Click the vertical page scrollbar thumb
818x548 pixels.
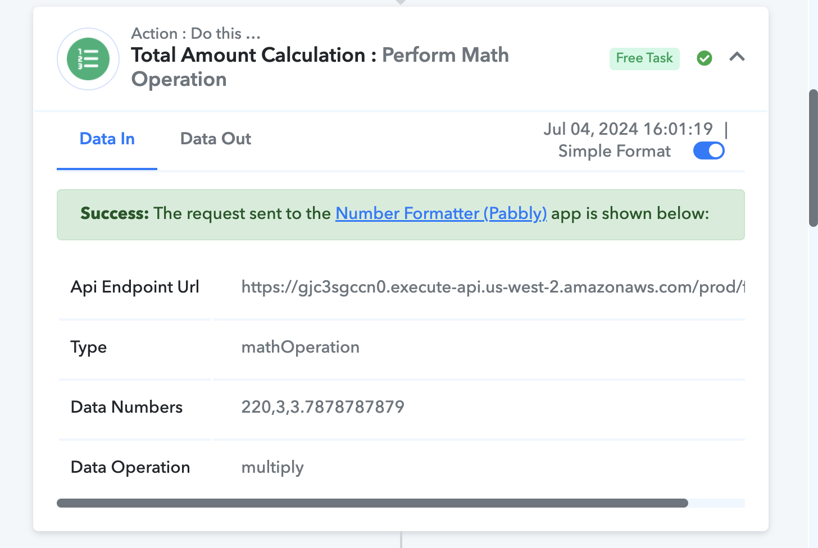813,157
